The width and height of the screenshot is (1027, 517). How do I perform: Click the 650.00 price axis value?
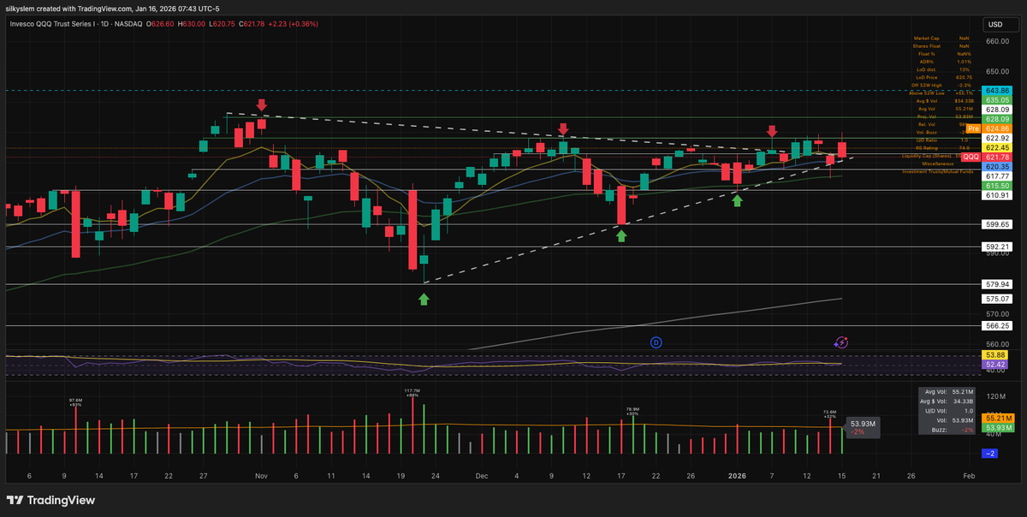[x=997, y=72]
